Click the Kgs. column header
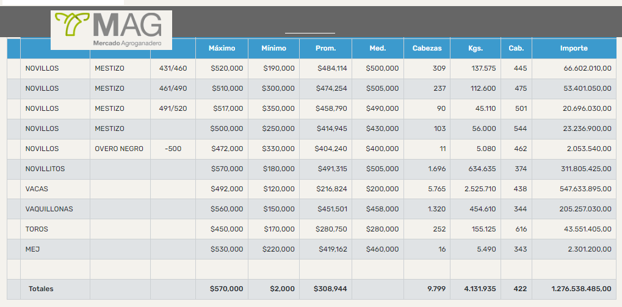The image size is (622, 307). coord(475,48)
